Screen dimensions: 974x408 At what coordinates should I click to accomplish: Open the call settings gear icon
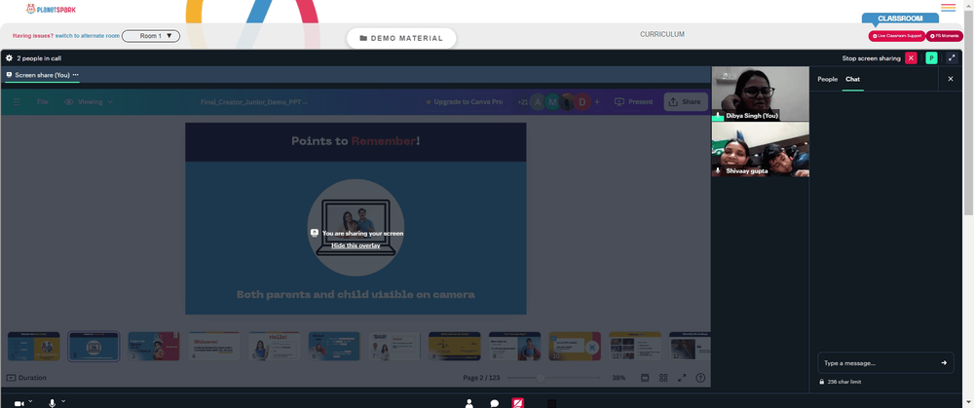coord(9,58)
